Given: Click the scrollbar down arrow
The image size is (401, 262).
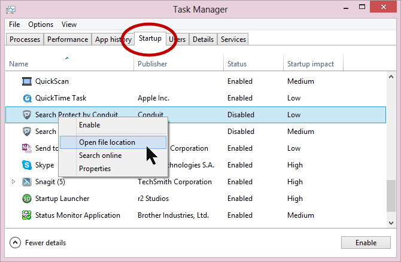Looking at the screenshot, I should (391, 223).
